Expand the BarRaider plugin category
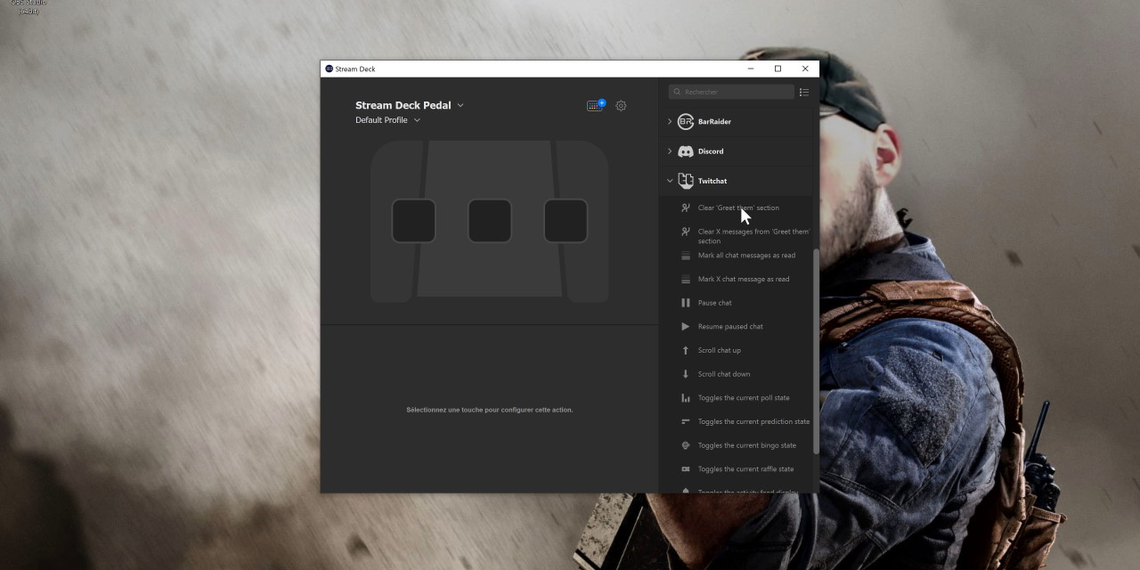Image resolution: width=1140 pixels, height=570 pixels. (670, 121)
